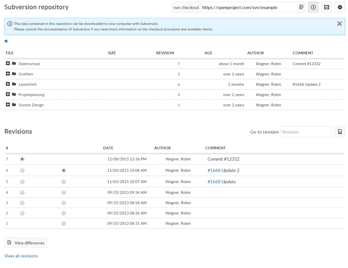Expand the Datenschutz folder
Image resolution: width=348 pixels, height=268 pixels.
[8, 64]
